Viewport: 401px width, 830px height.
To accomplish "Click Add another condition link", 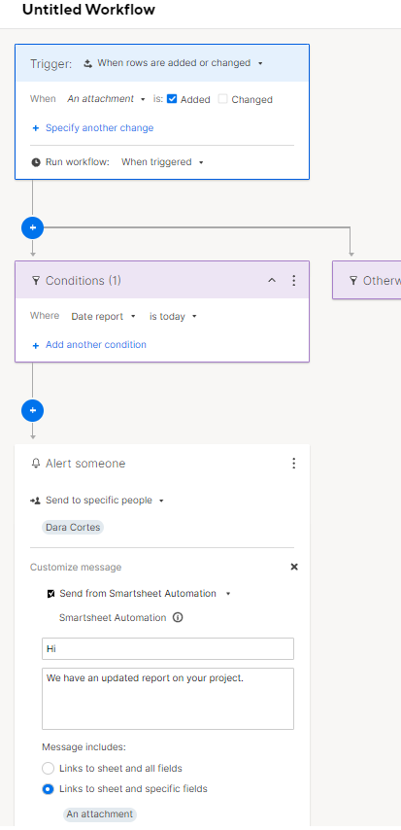I will [x=96, y=345].
